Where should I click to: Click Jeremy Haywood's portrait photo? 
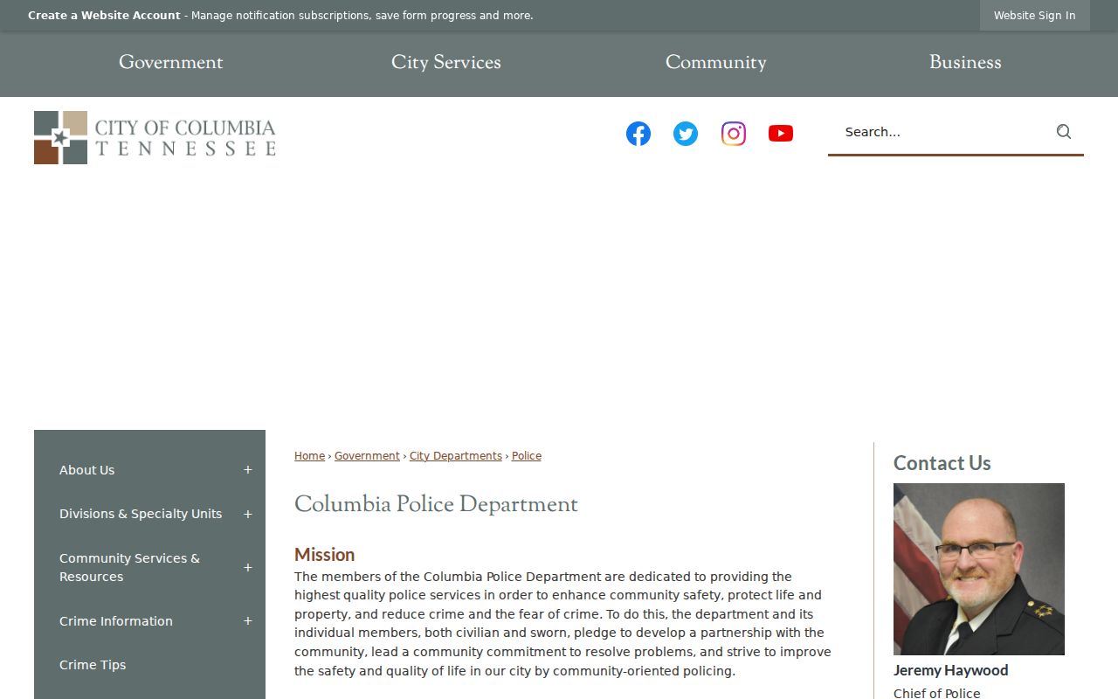(x=979, y=569)
